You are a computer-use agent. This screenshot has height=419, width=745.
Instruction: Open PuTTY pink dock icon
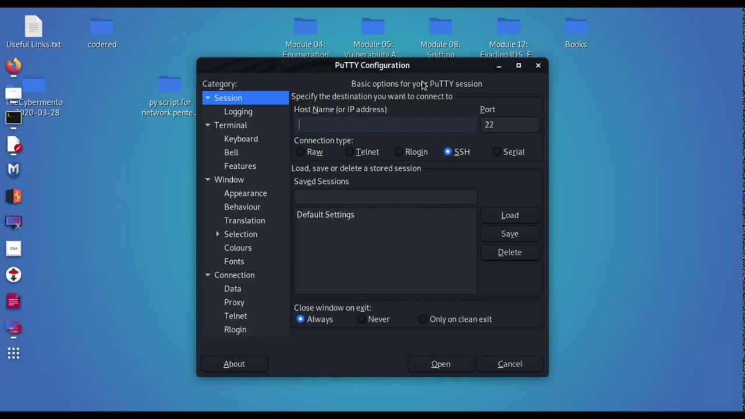13,328
